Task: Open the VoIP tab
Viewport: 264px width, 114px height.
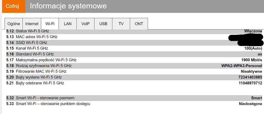Action: pyautogui.click(x=85, y=24)
